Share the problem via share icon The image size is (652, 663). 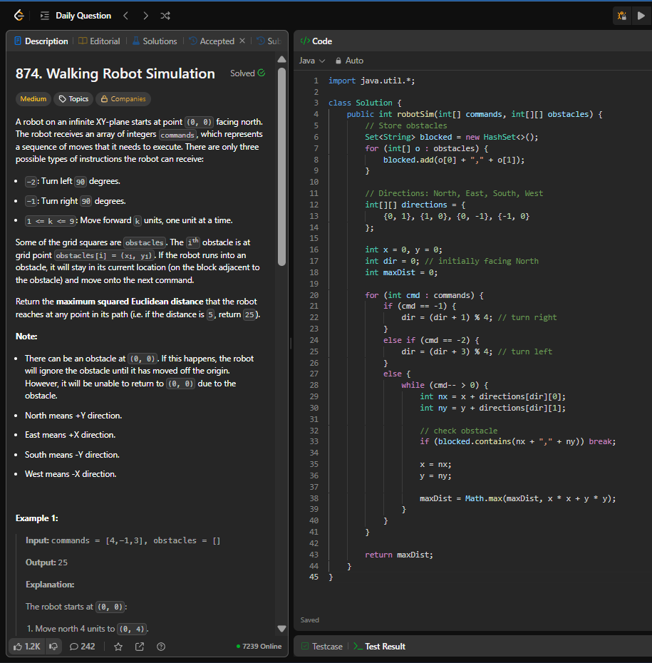(x=140, y=647)
